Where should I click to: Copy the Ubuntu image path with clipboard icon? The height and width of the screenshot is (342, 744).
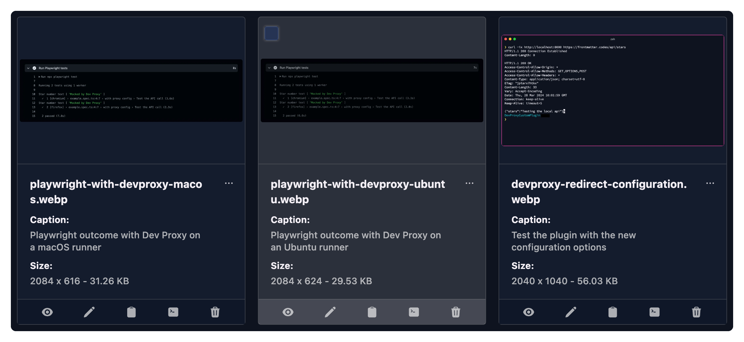[x=372, y=312]
